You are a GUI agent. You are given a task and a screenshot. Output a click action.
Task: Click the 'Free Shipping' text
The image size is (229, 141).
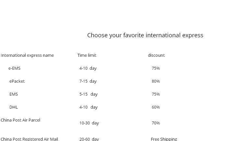pyautogui.click(x=164, y=139)
